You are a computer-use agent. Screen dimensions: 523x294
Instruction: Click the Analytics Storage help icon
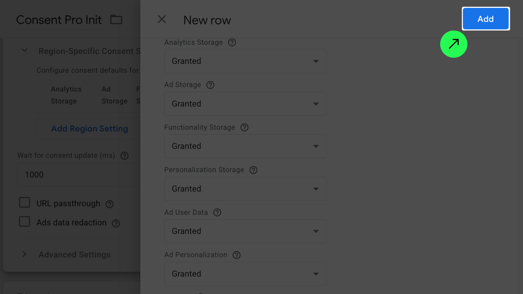tap(232, 42)
